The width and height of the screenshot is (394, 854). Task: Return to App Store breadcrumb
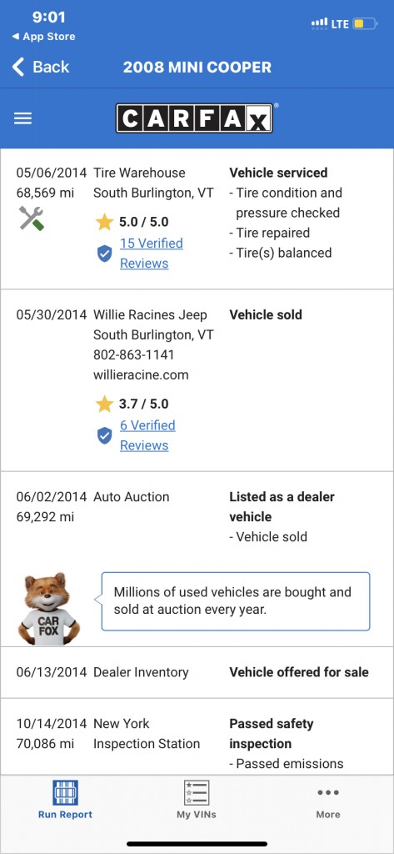44,37
